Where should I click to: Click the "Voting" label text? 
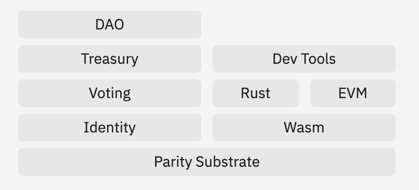click(110, 93)
